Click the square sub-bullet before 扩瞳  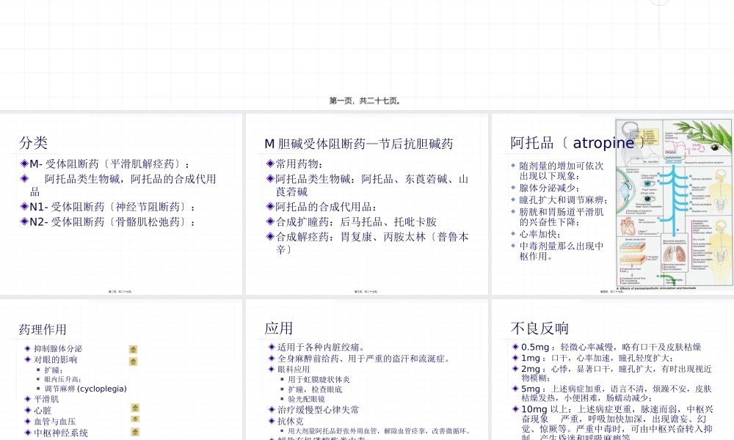pos(38,369)
